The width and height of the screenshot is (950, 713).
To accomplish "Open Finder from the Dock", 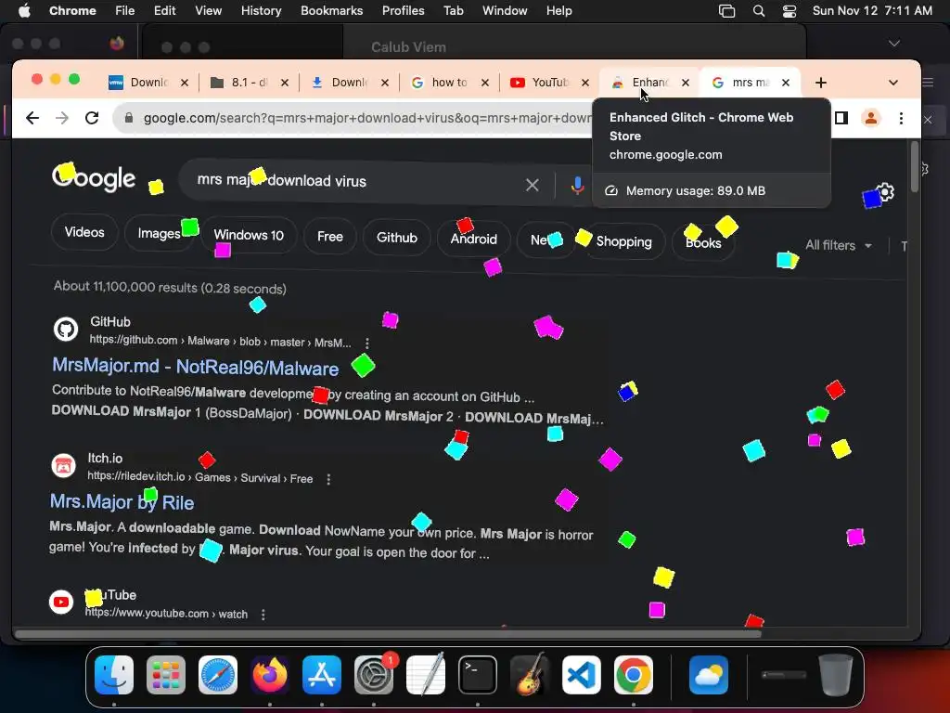I will 114,675.
